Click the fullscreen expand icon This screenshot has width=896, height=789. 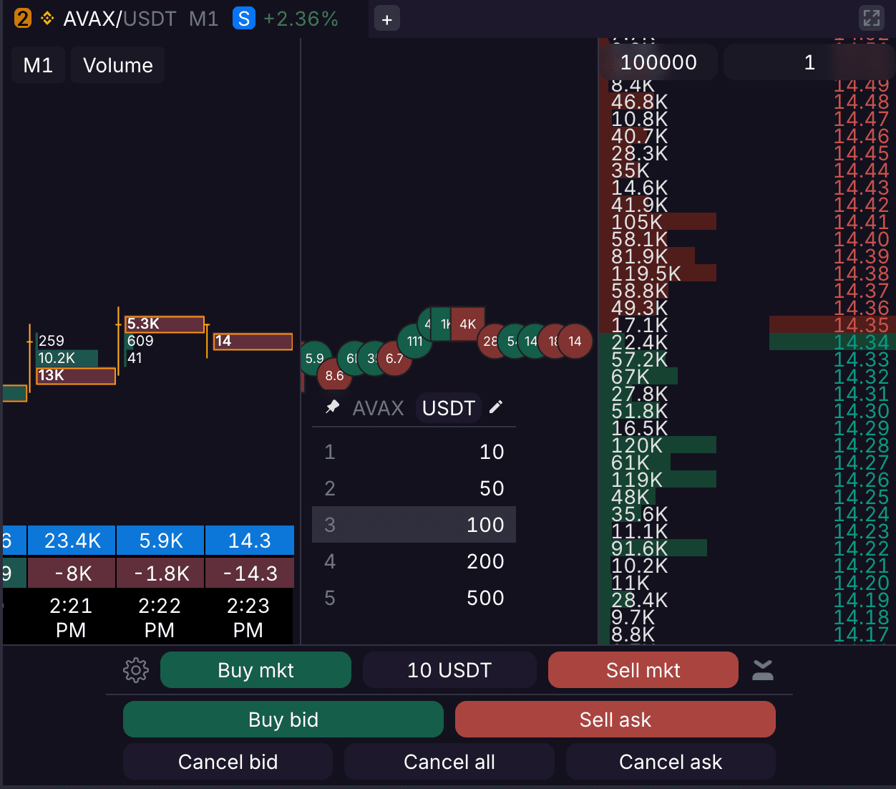point(871,18)
